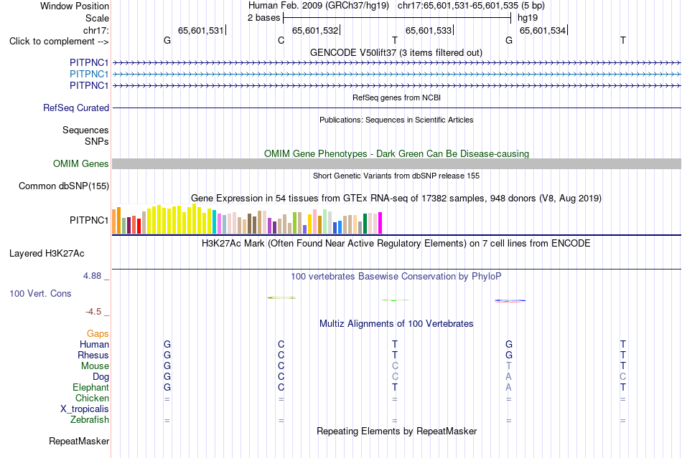Click the 4.88 conservation scale value
This screenshot has width=682, height=458.
(92, 276)
